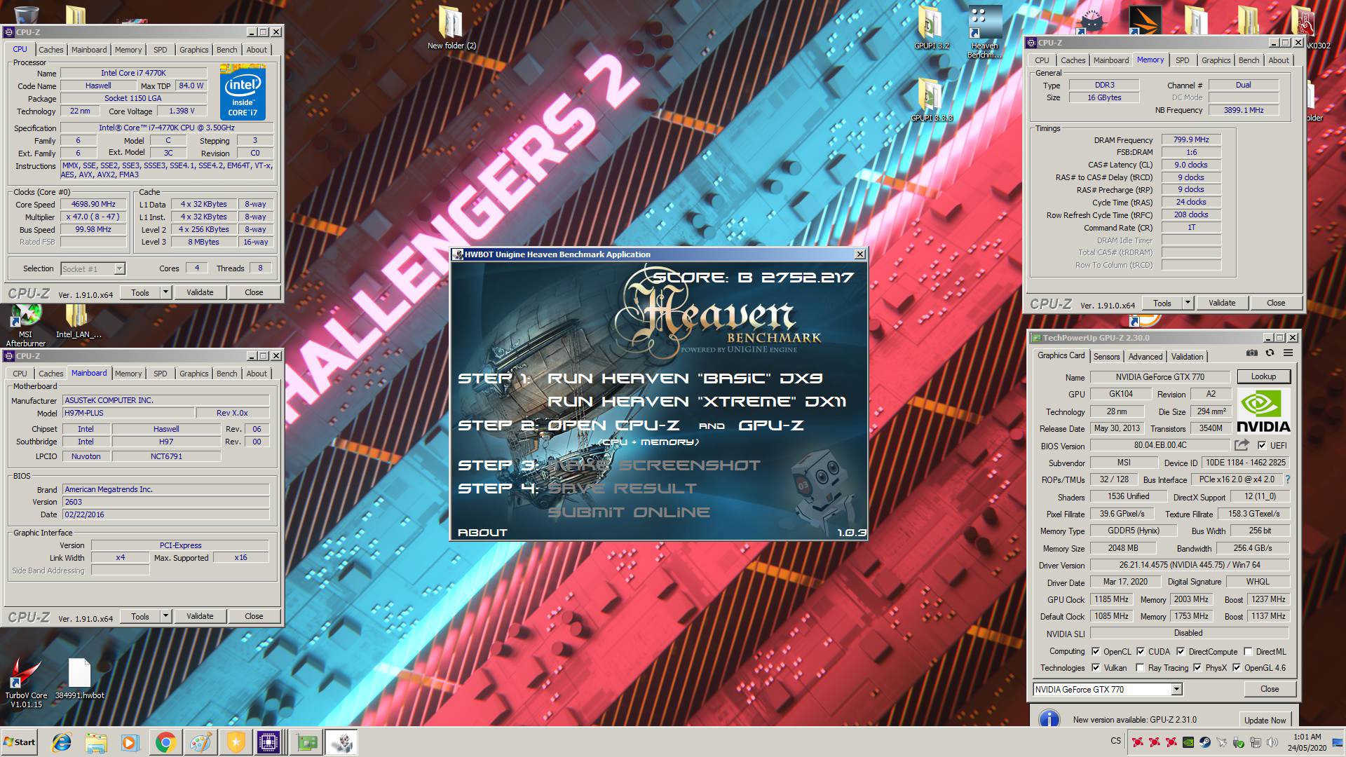
Task: Click the GPU-Z screenshot camera icon
Action: click(x=1251, y=353)
